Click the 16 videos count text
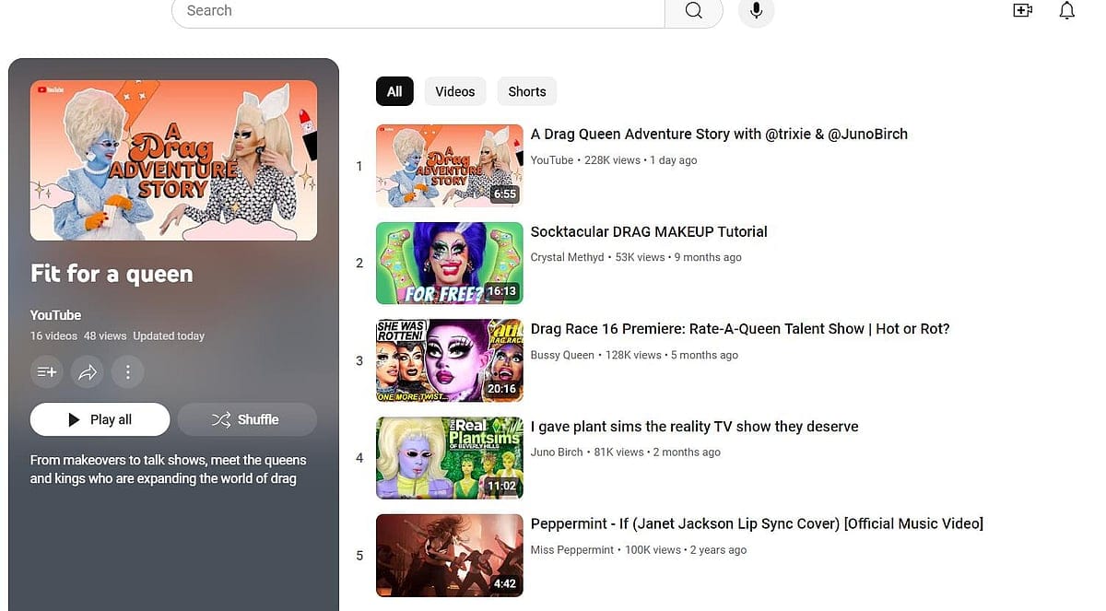1106x611 pixels. tap(53, 336)
